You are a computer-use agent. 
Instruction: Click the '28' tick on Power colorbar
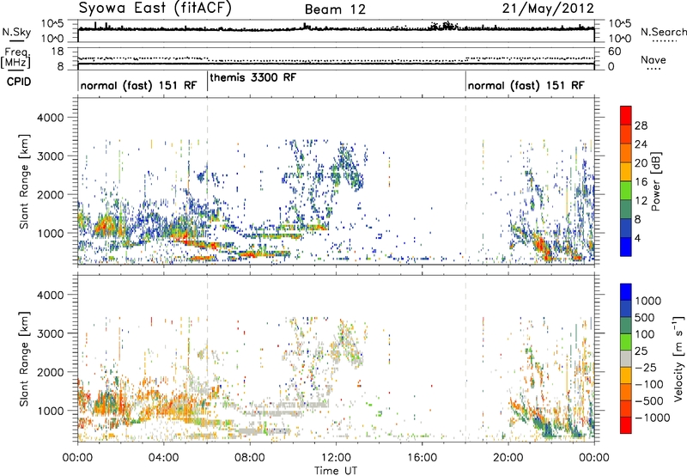click(x=641, y=125)
